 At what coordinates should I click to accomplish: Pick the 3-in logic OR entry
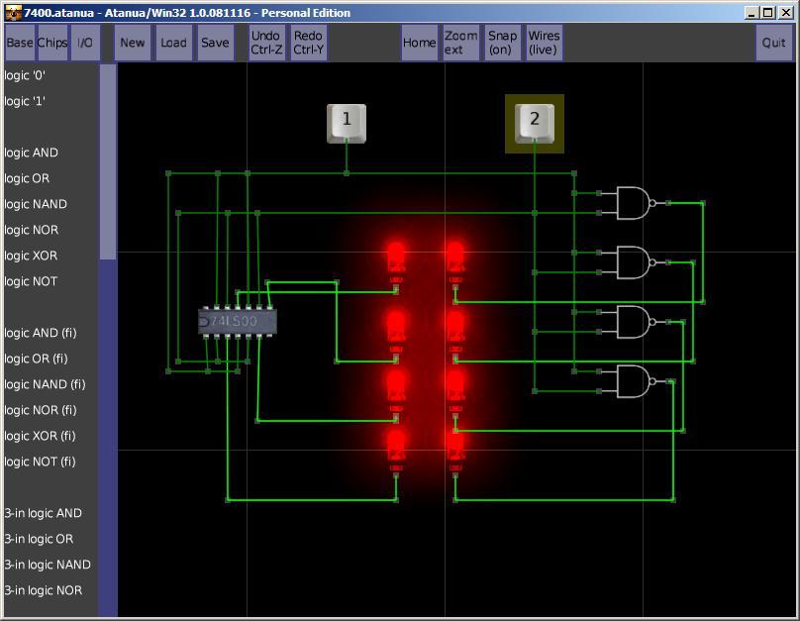39,539
